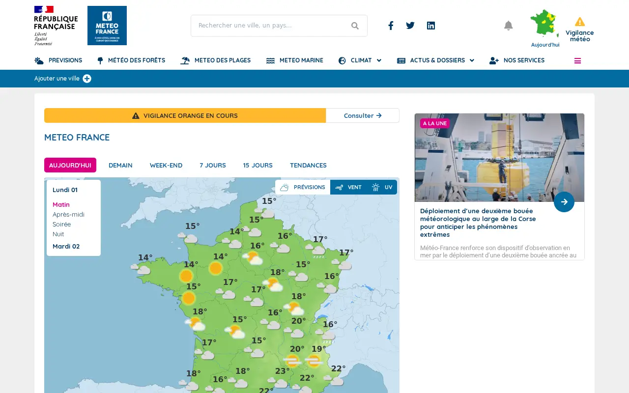The image size is (629, 393).
Task: Switch to the Tendances tab
Action: click(x=308, y=165)
